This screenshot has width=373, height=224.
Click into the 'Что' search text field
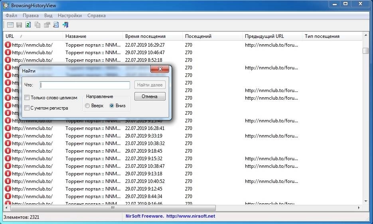click(85, 85)
